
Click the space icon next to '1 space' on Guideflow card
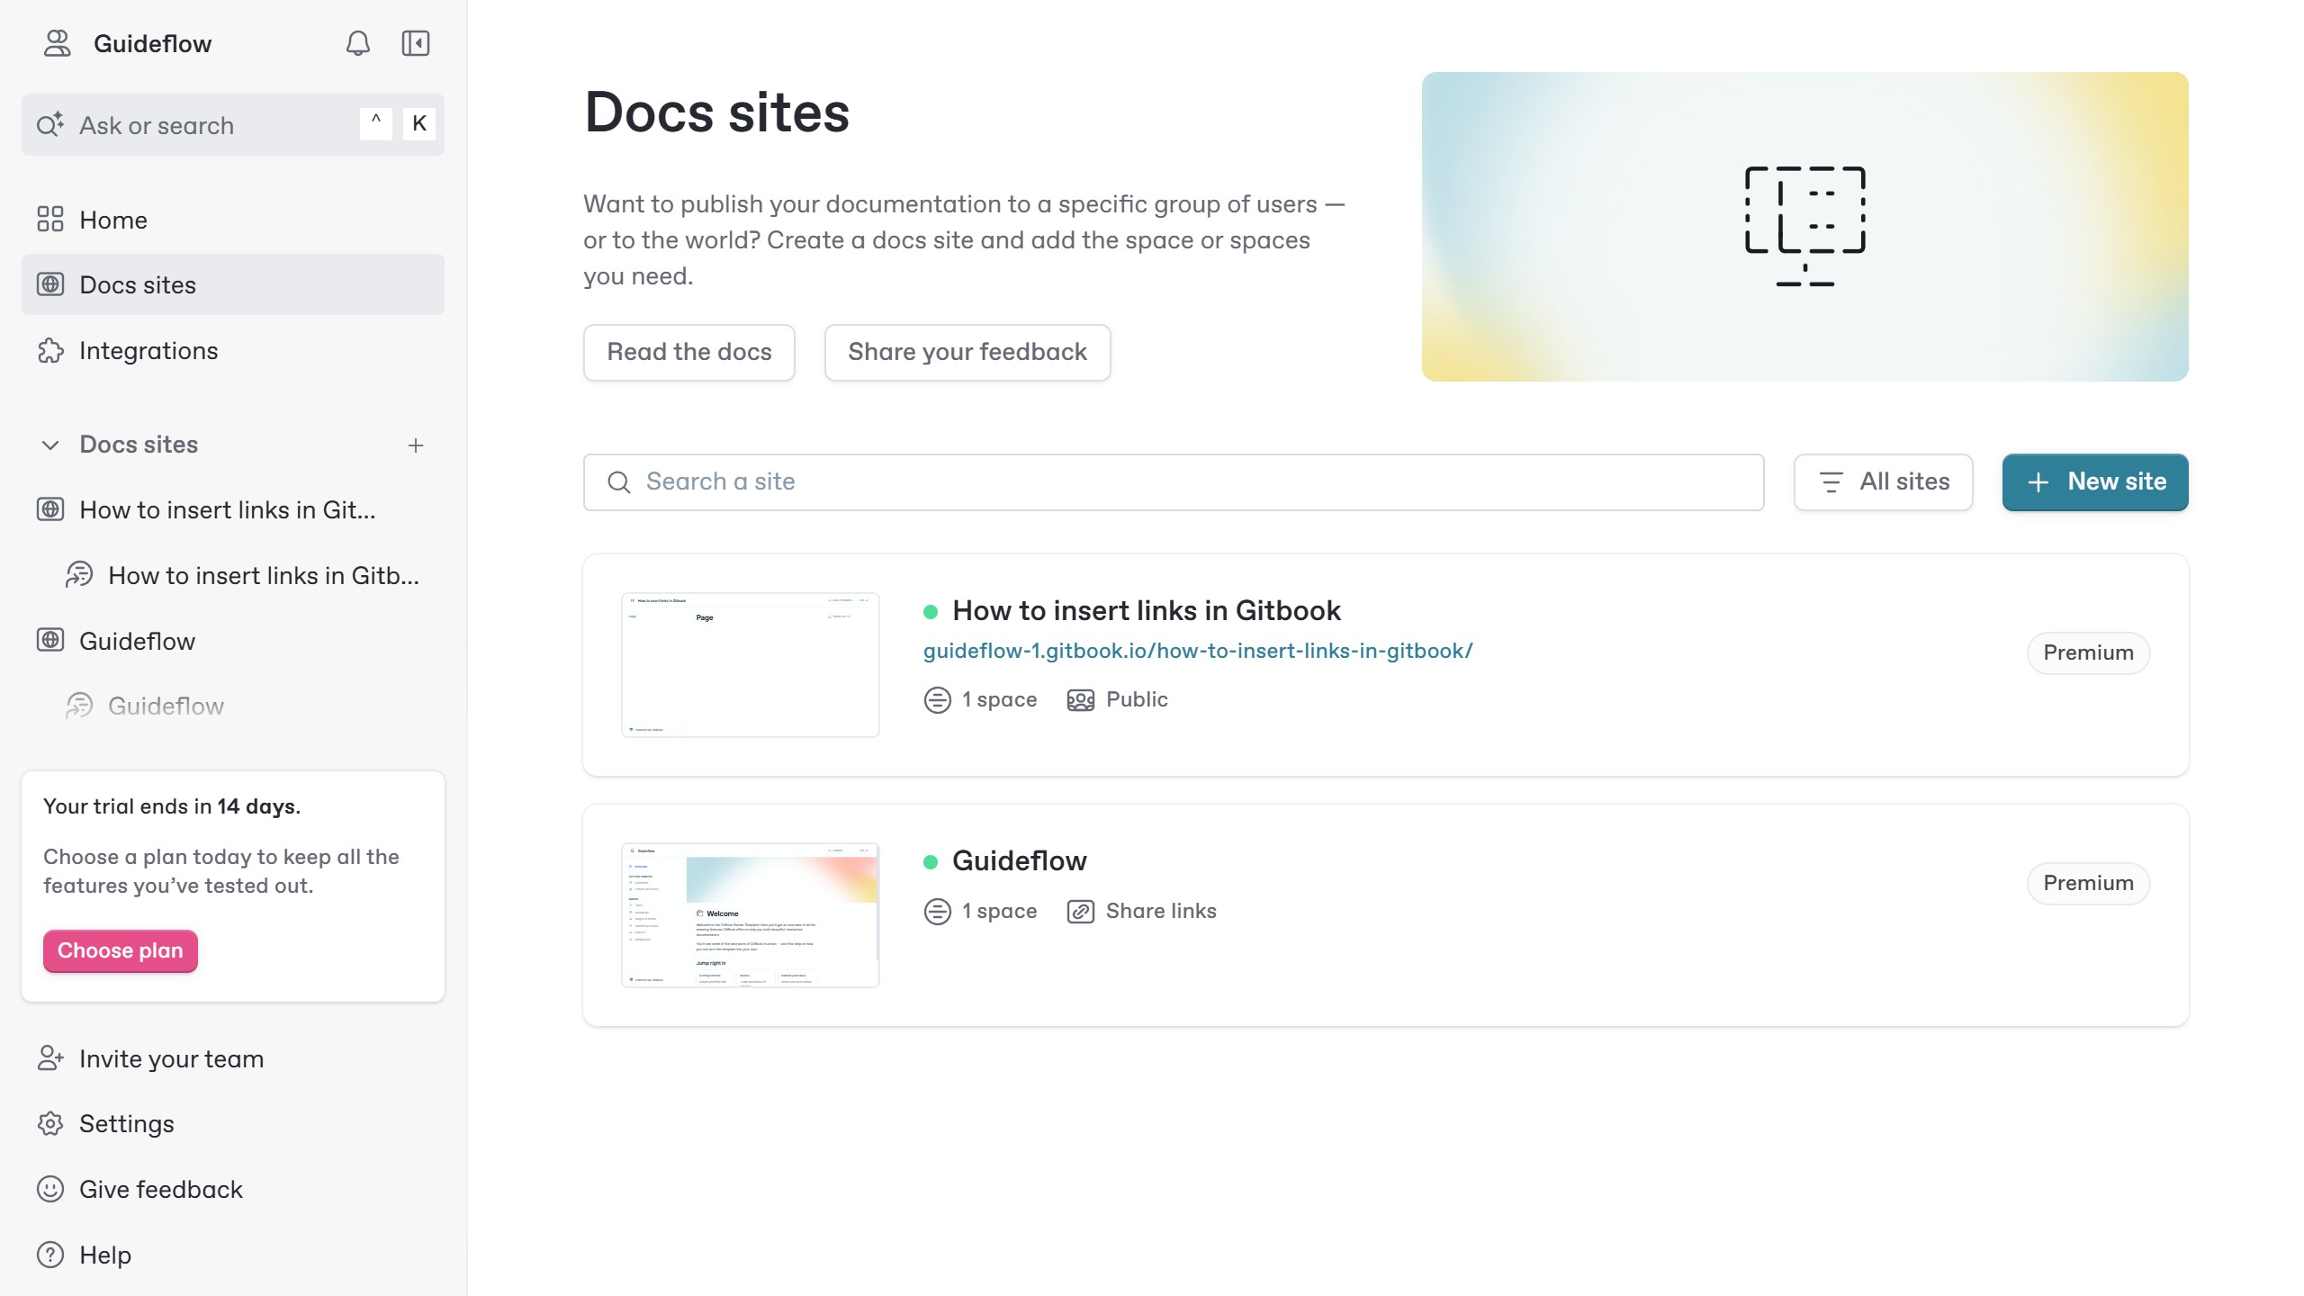(x=938, y=912)
